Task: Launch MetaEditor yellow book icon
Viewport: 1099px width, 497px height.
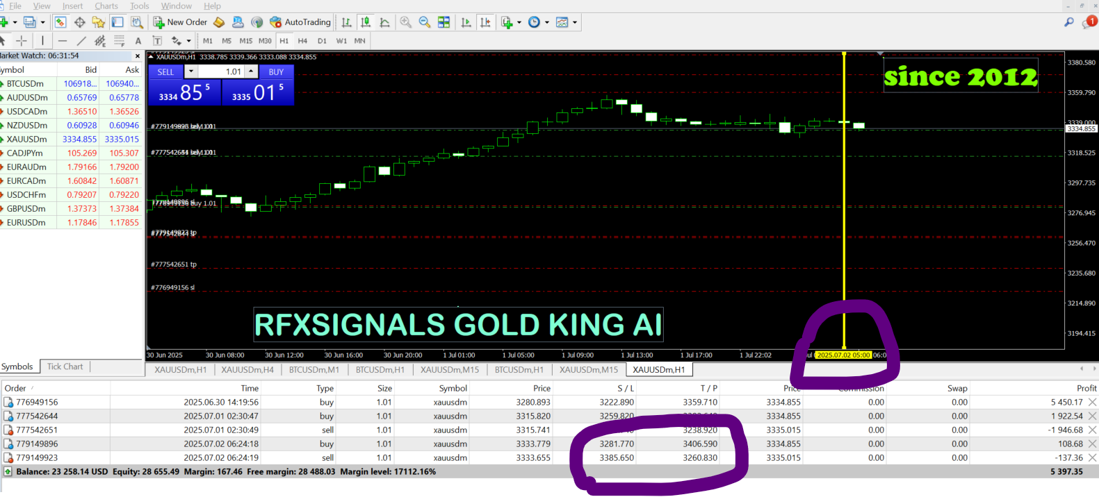Action: (x=219, y=22)
